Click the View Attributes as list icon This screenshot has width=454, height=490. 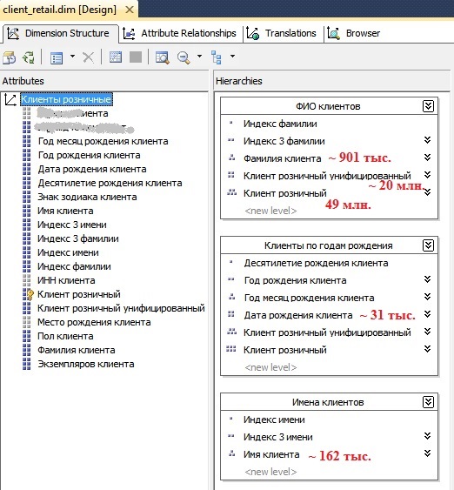coord(57,57)
